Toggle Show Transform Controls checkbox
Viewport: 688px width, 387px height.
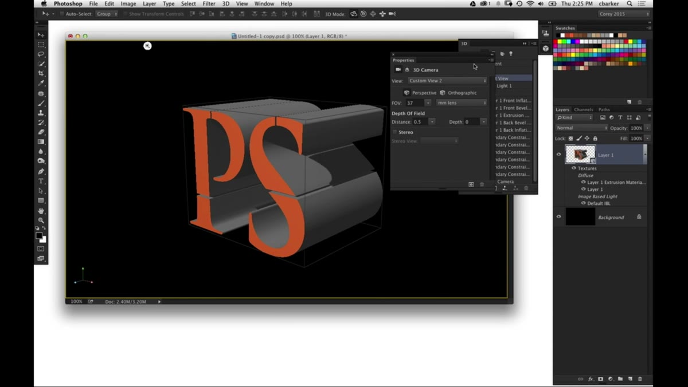pyautogui.click(x=126, y=14)
